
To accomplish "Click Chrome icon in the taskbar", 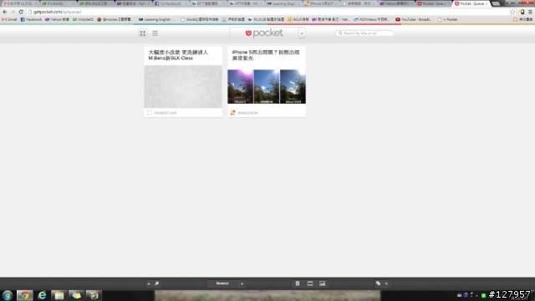I will pyautogui.click(x=24, y=295).
